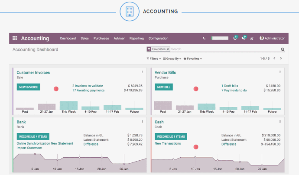Viewport: 299px width, 175px height.
Task: Open the conversations icon with badge 24
Action: [x=244, y=38]
